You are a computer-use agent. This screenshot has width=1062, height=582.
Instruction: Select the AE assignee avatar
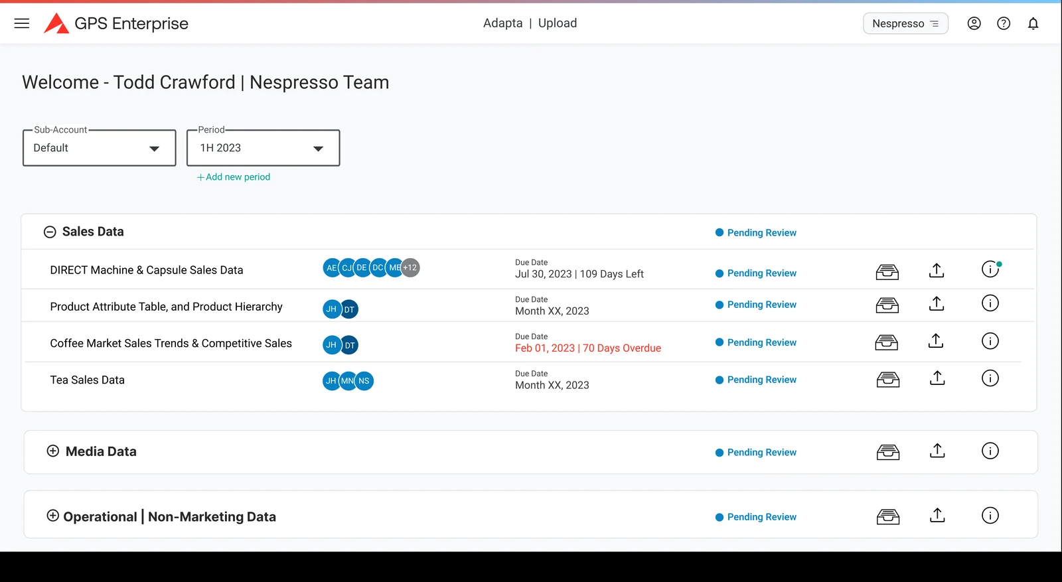click(x=331, y=267)
